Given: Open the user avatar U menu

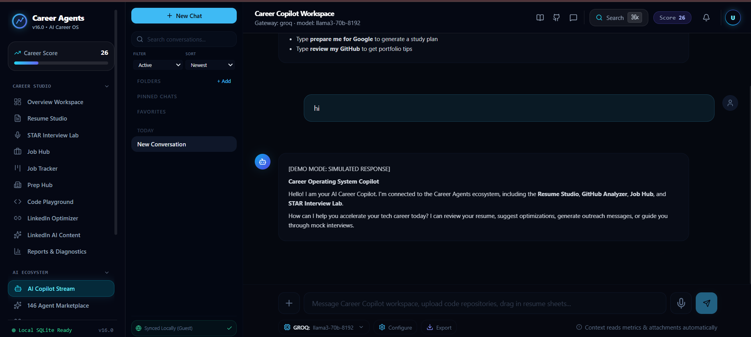Looking at the screenshot, I should click(x=733, y=18).
